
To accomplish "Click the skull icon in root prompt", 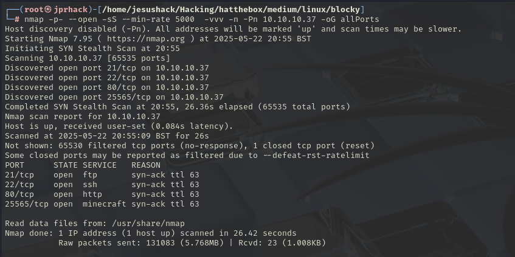I will click(48, 10).
